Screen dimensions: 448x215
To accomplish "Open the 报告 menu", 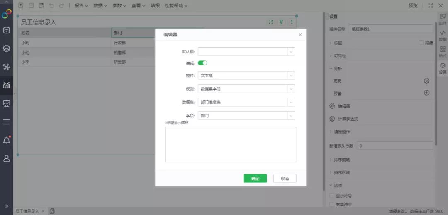I will click(81, 5).
